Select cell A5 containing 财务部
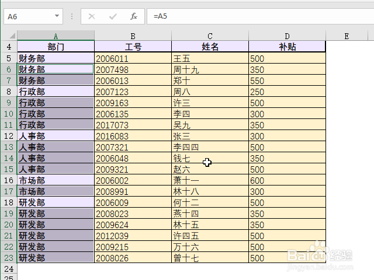Screen dimensions: 374x280 point(56,58)
